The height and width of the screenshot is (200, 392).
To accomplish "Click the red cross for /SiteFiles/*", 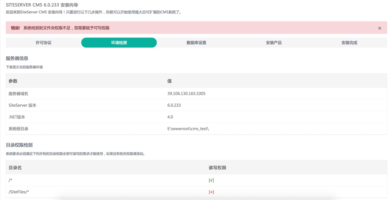I will click(211, 192).
